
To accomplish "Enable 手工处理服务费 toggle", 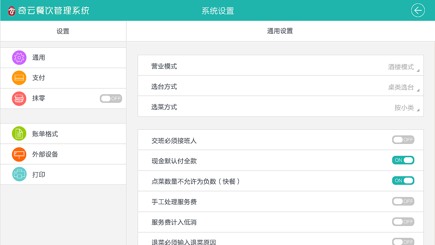I will point(403,201).
